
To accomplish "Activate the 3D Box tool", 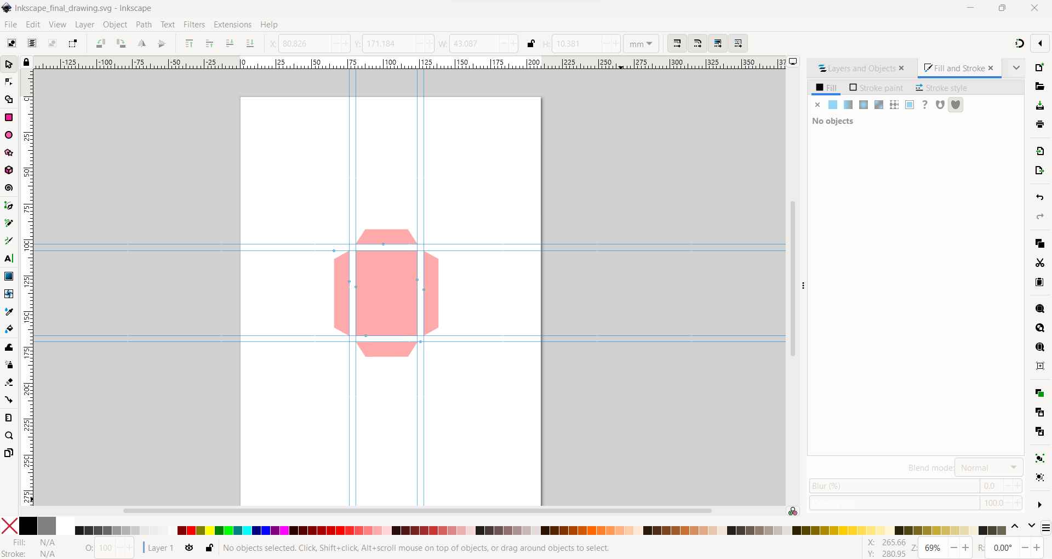I will coord(9,170).
